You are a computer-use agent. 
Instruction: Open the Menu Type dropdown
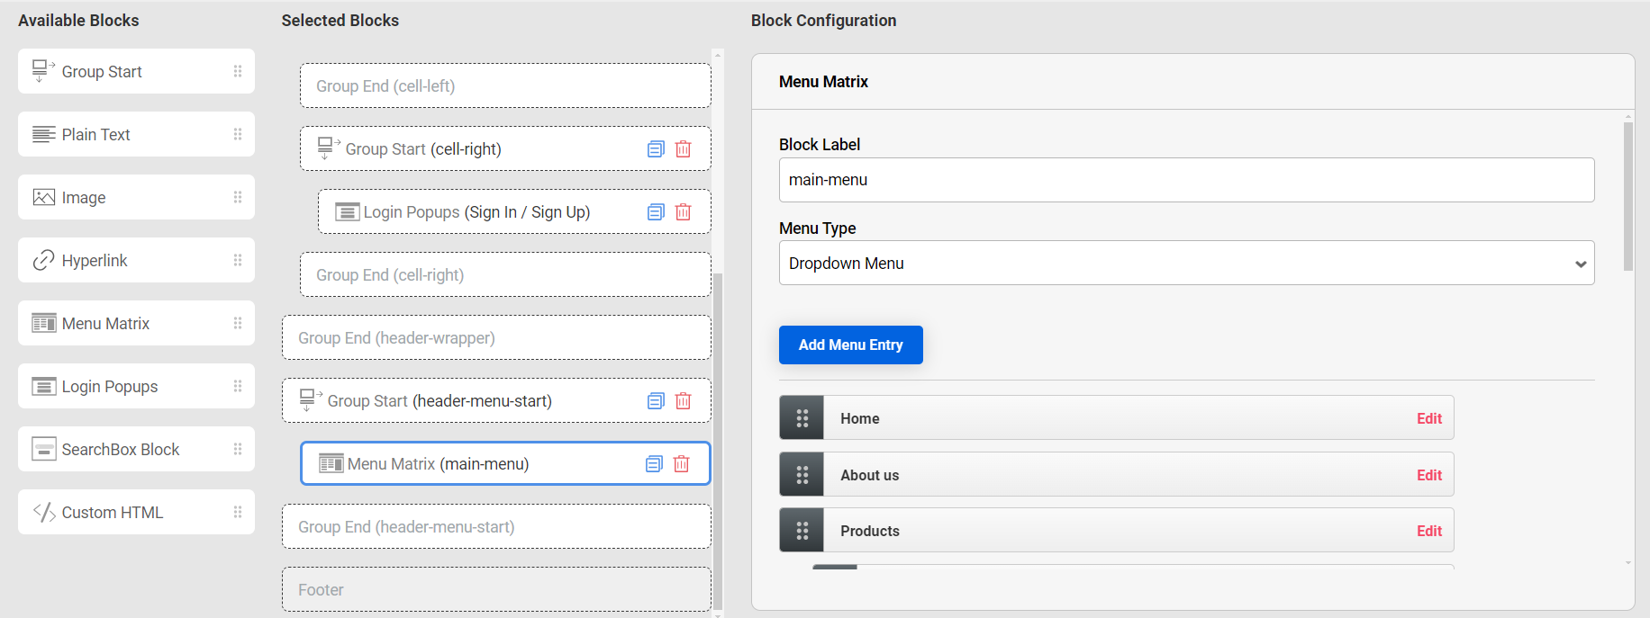[x=1185, y=264]
